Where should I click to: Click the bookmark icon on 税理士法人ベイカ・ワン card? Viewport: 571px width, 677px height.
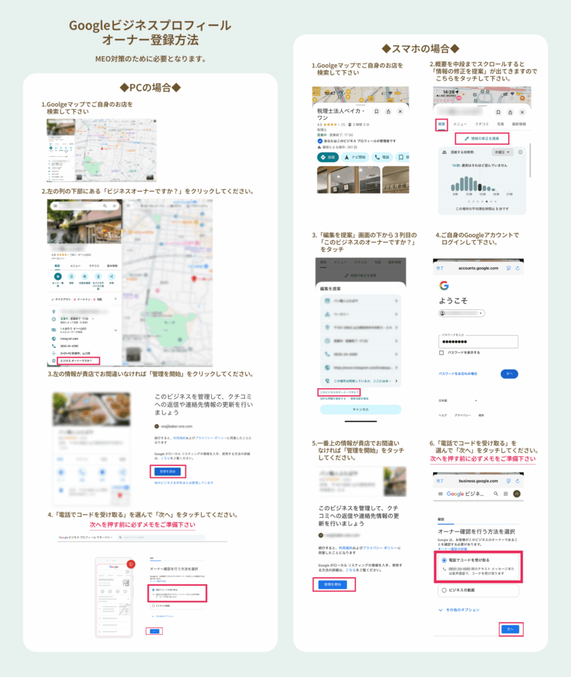pyautogui.click(x=376, y=112)
